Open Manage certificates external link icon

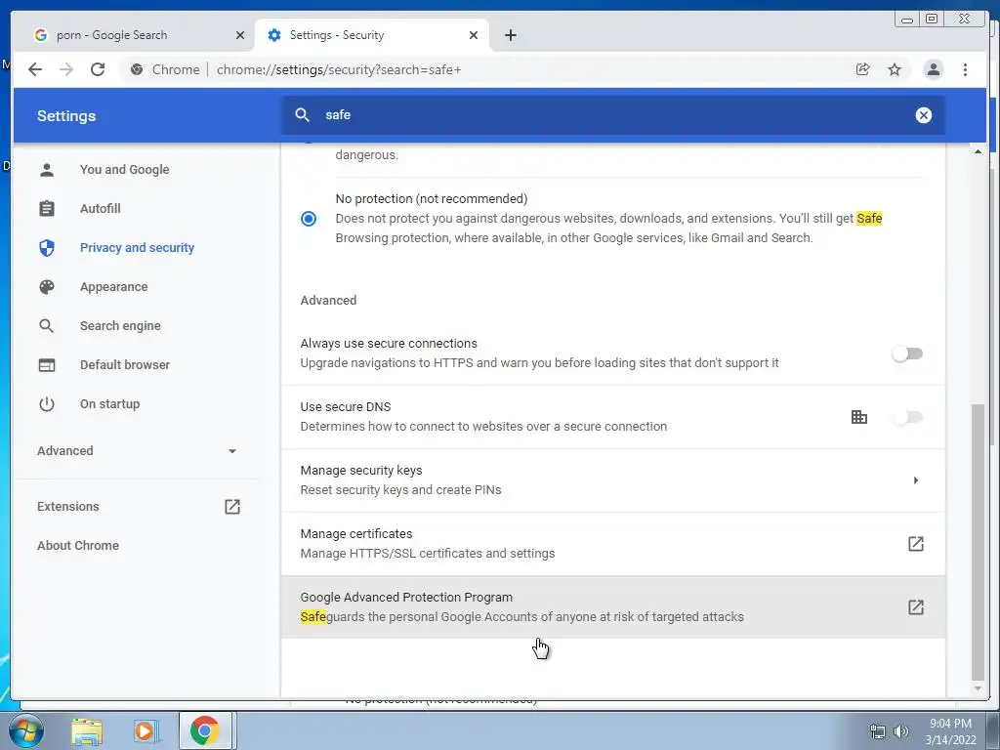pyautogui.click(x=916, y=544)
